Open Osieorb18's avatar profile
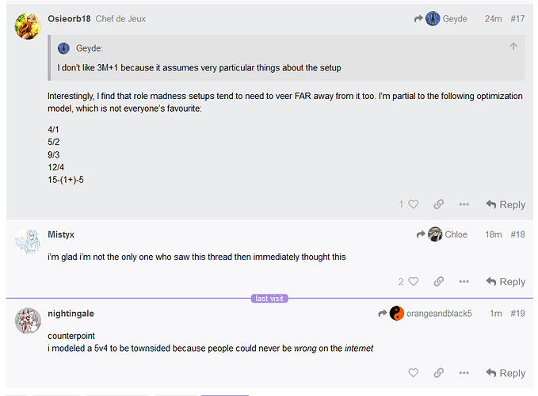 pos(28,26)
